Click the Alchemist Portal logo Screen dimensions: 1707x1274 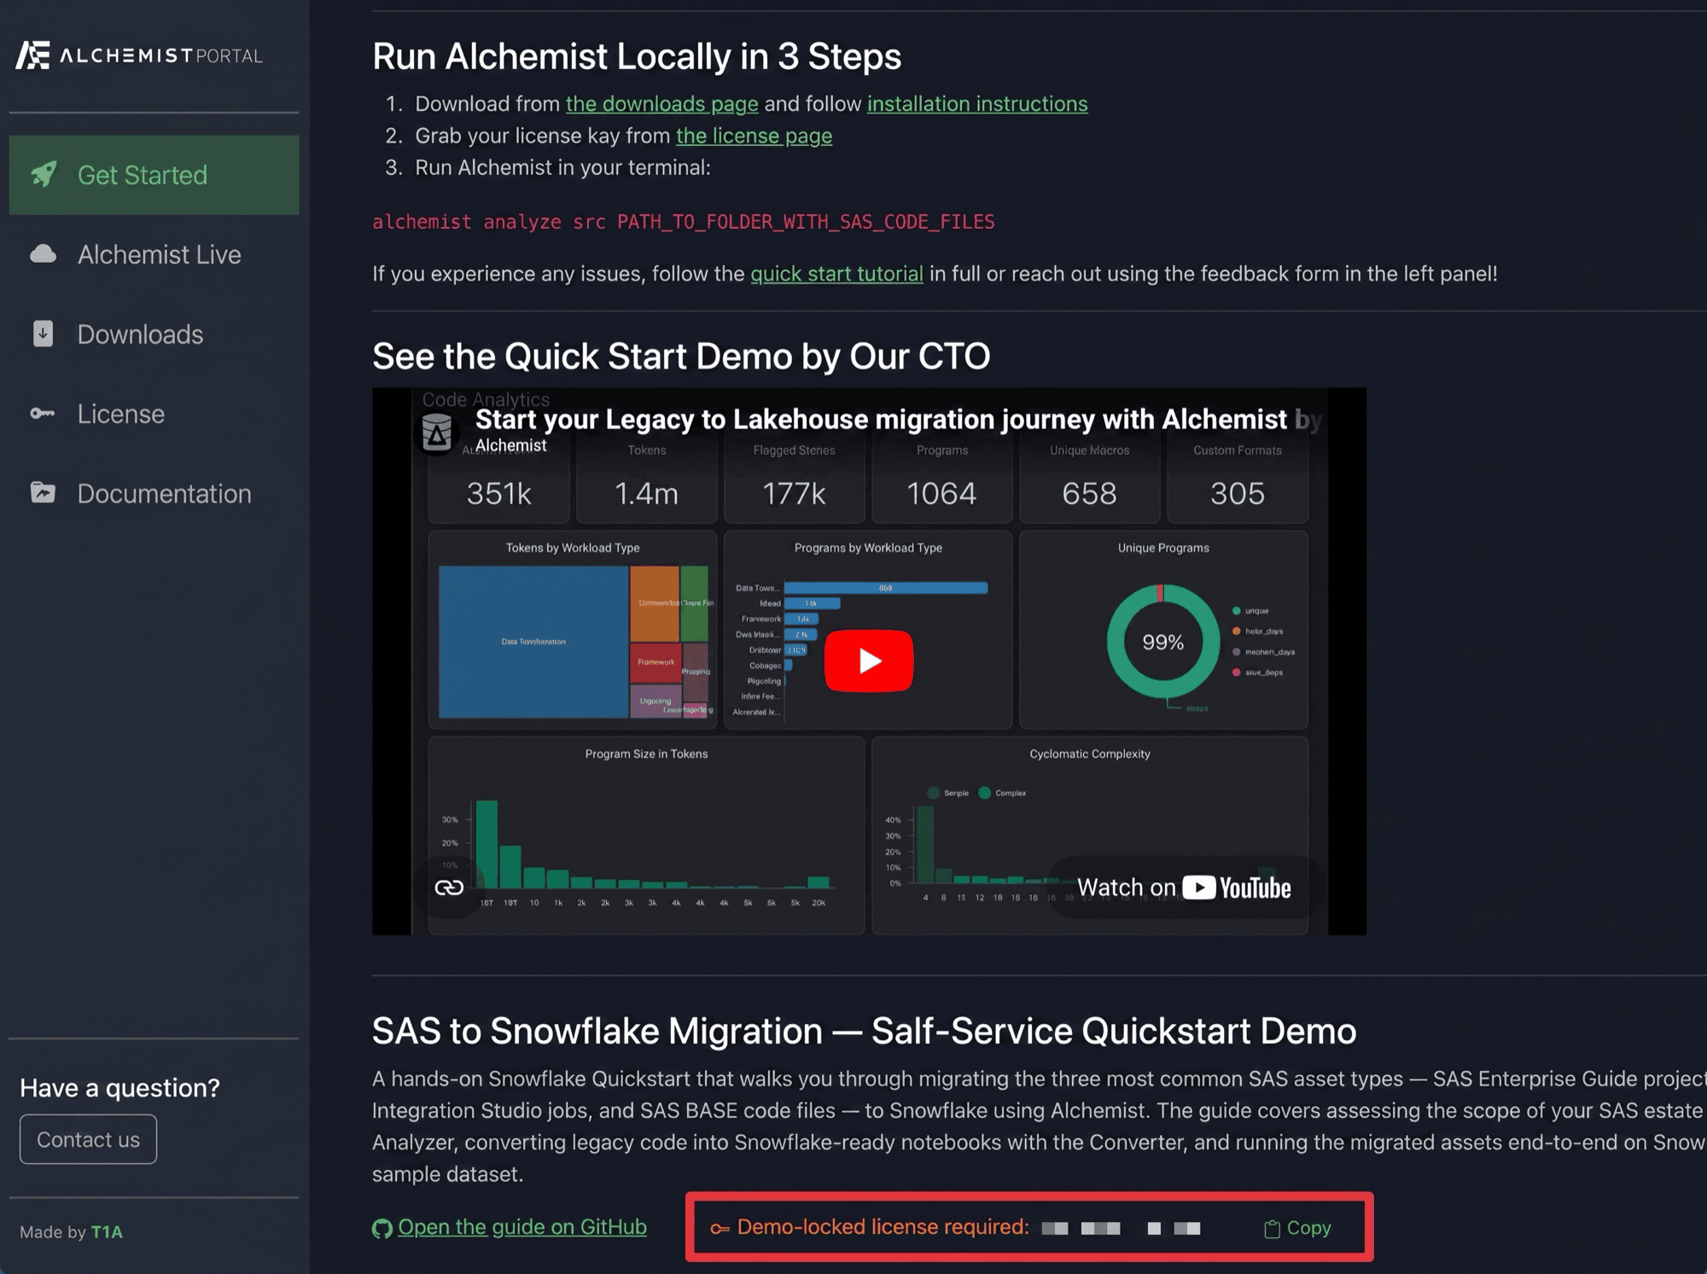click(x=139, y=55)
